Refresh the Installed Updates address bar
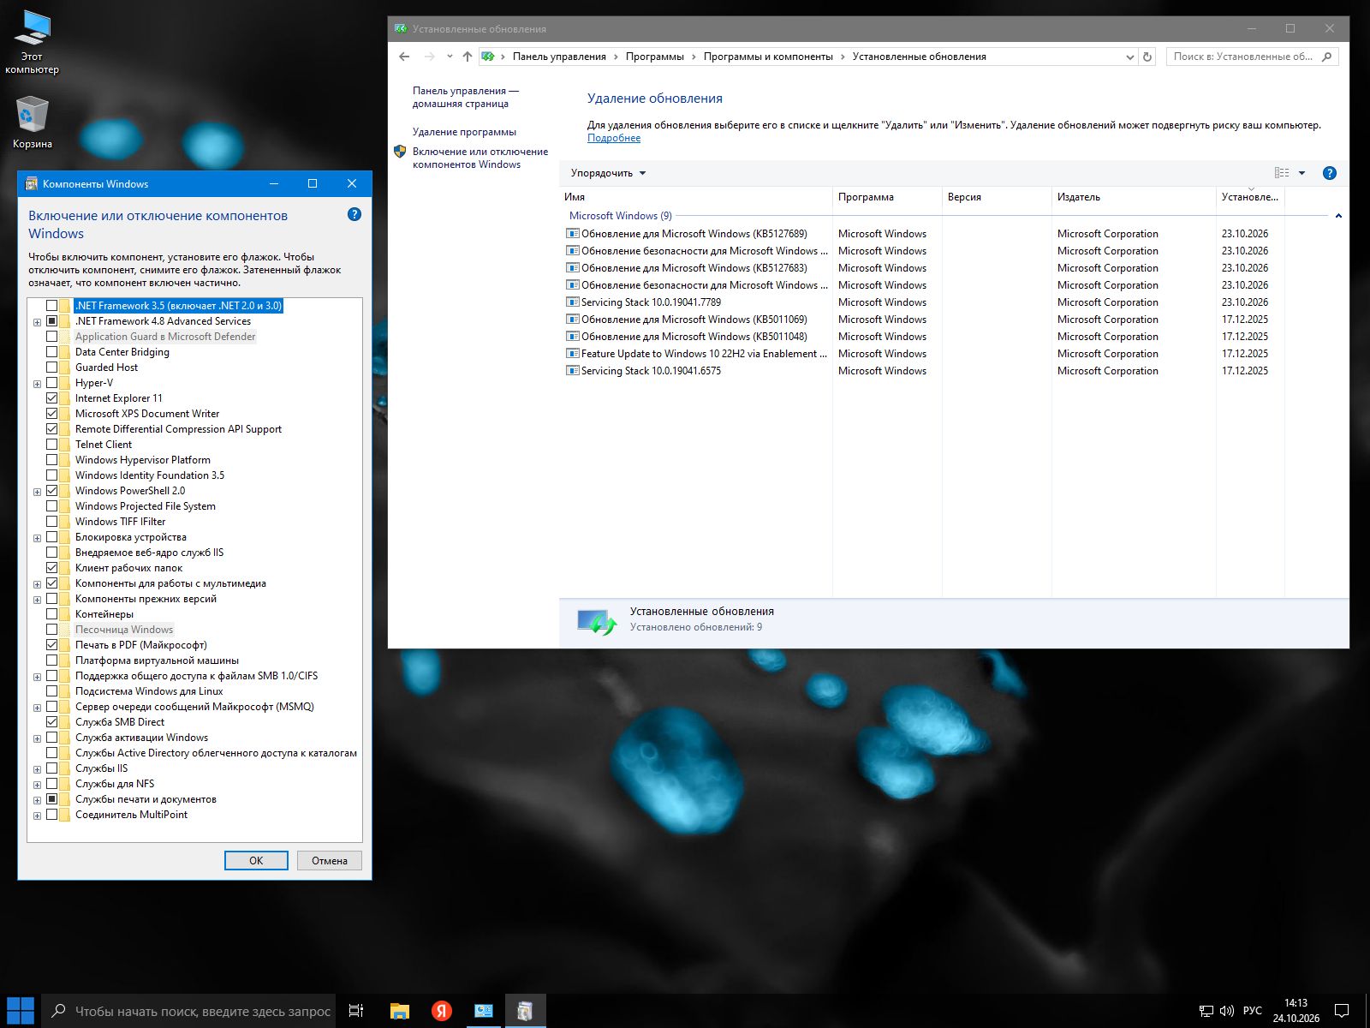The height and width of the screenshot is (1028, 1370). 1147,57
